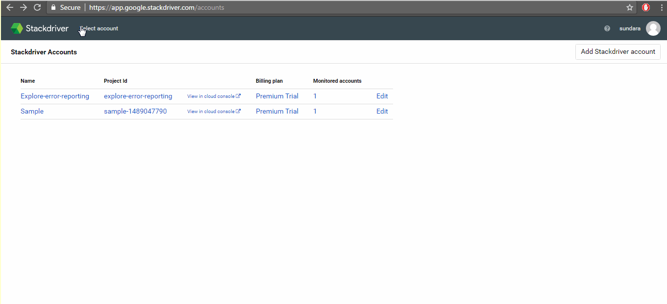Go forward using browser forward arrow
Viewport: 667px width, 304px height.
(23, 7)
